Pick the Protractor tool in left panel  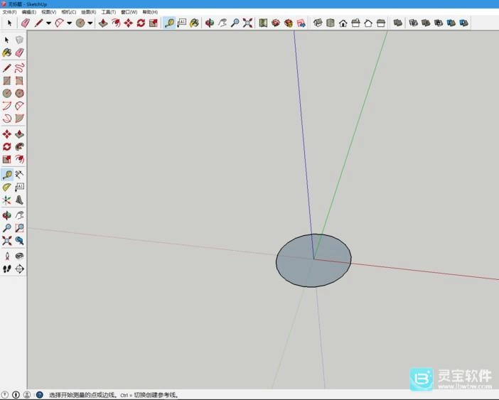(x=7, y=187)
